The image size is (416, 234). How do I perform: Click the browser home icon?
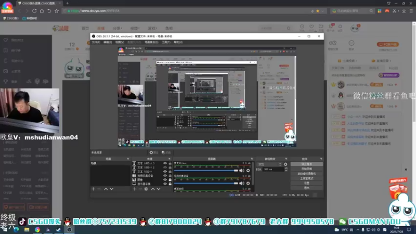[42, 11]
